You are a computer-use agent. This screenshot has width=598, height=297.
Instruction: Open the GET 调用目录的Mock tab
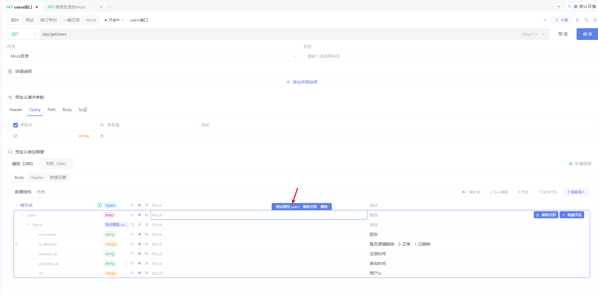click(67, 7)
